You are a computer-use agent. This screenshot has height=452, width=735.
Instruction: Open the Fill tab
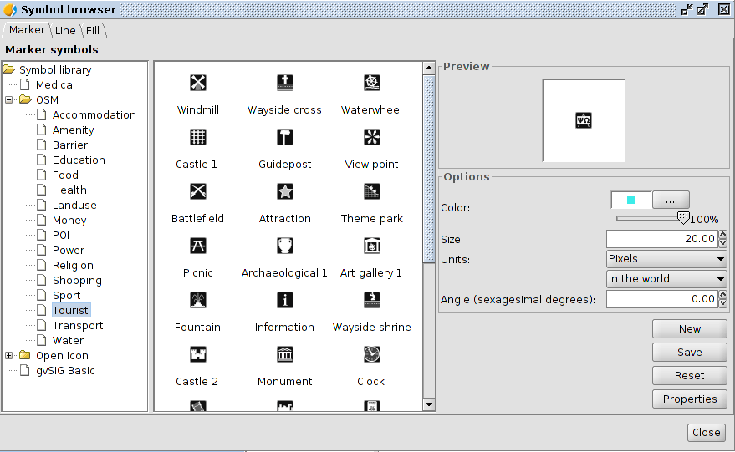(93, 30)
